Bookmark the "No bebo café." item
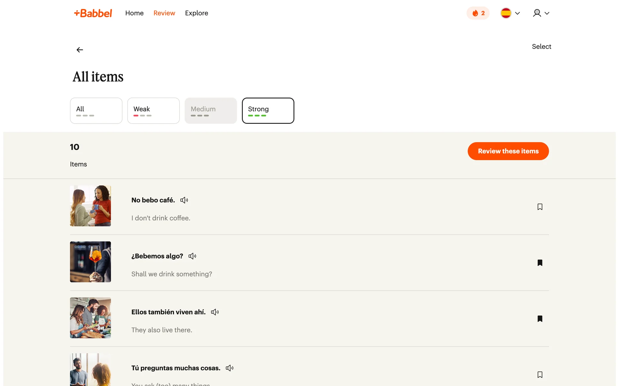 click(x=540, y=207)
